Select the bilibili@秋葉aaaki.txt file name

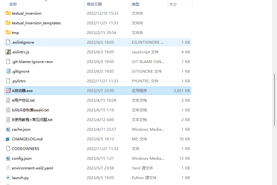[x=30, y=110]
